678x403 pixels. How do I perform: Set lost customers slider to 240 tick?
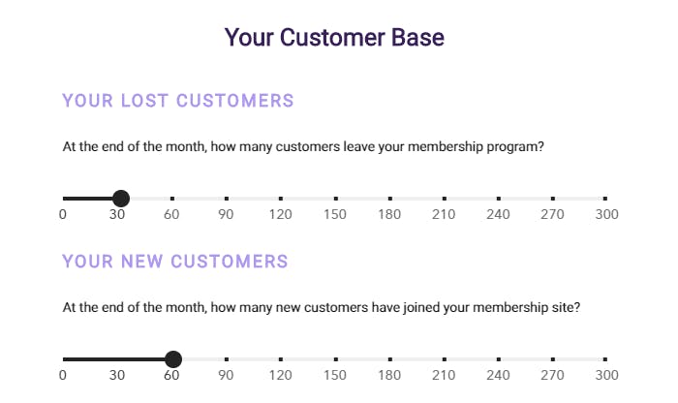499,199
